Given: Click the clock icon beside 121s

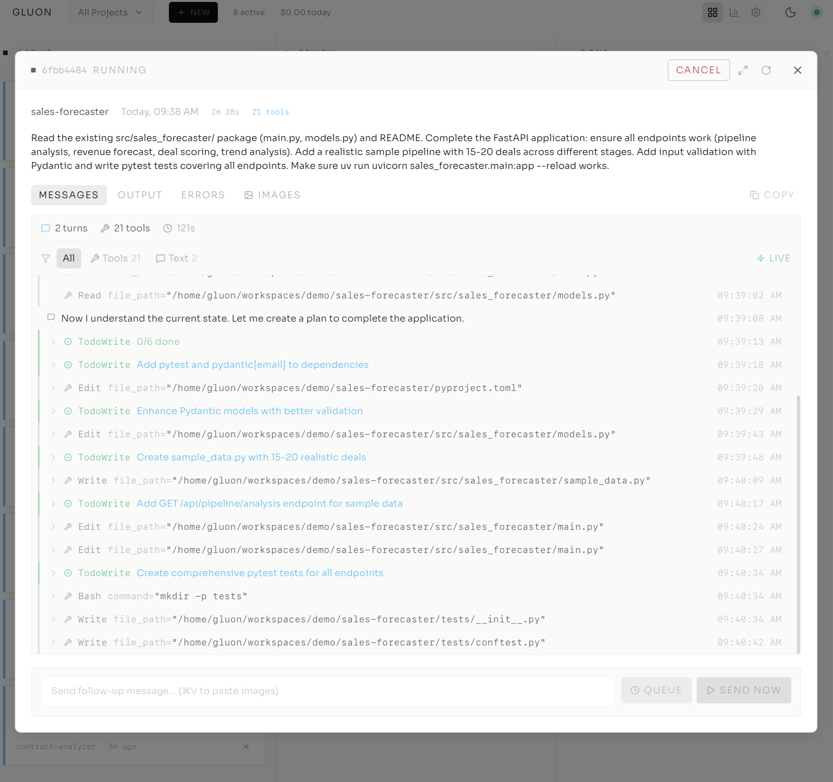Looking at the screenshot, I should click(x=168, y=228).
